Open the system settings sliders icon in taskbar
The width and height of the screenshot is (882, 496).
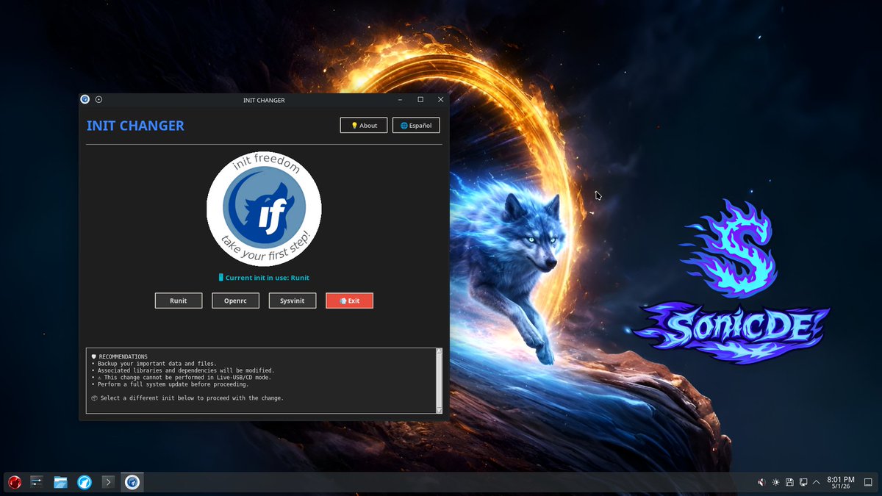(37, 482)
